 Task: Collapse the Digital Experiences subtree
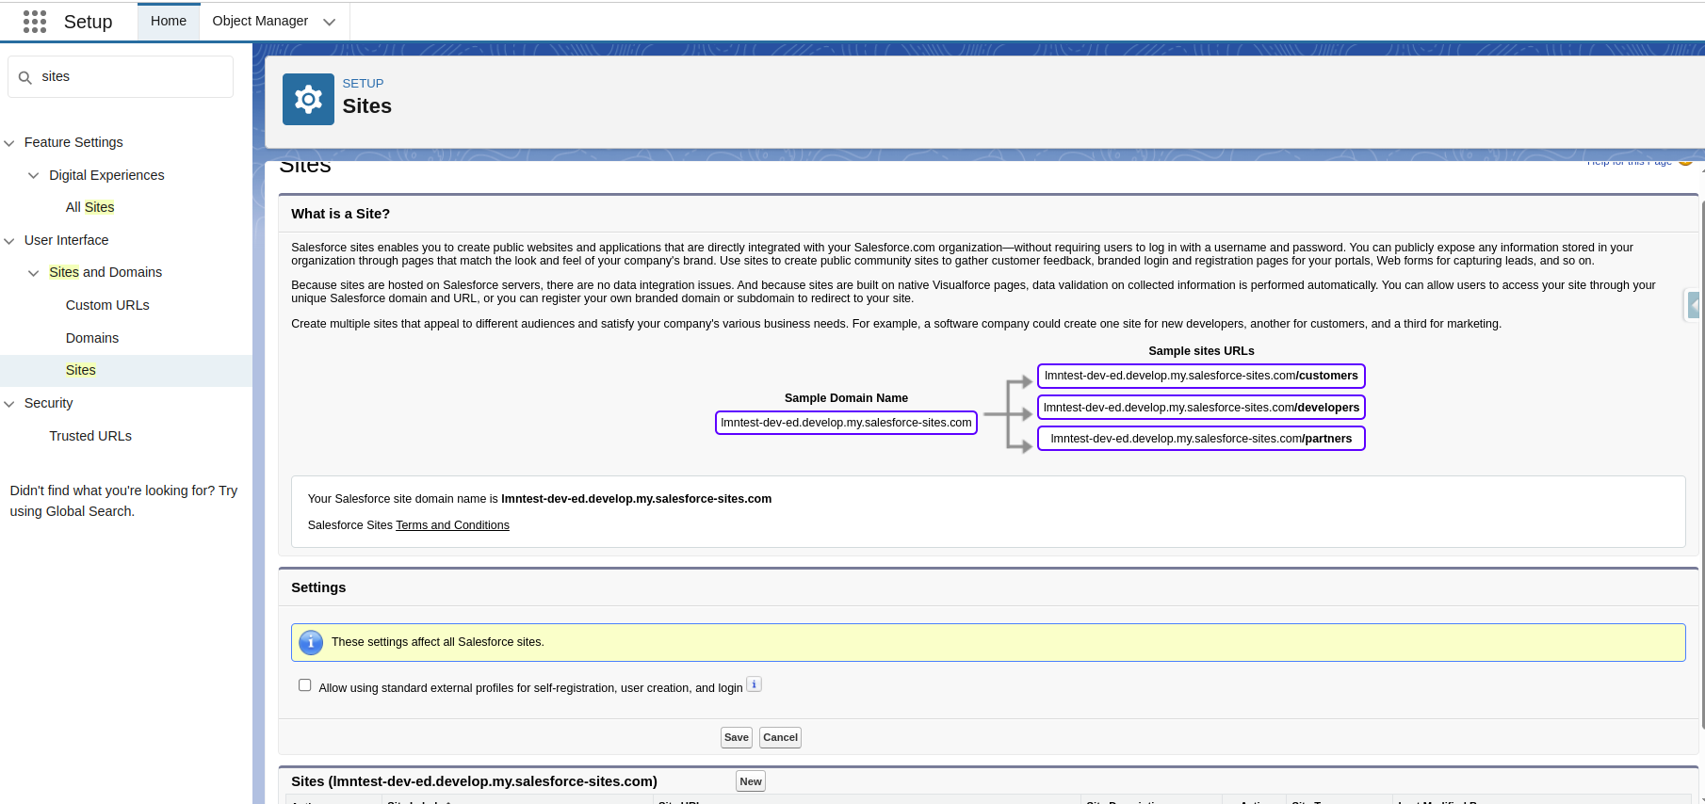(x=34, y=176)
